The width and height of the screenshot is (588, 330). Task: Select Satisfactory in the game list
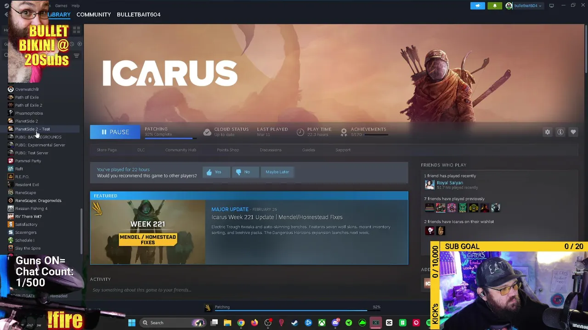[x=26, y=224]
